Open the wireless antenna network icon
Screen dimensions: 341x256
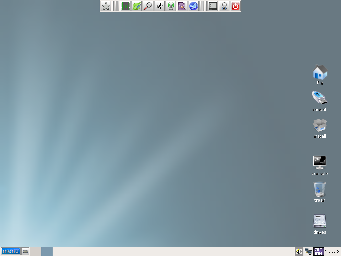tap(171, 6)
